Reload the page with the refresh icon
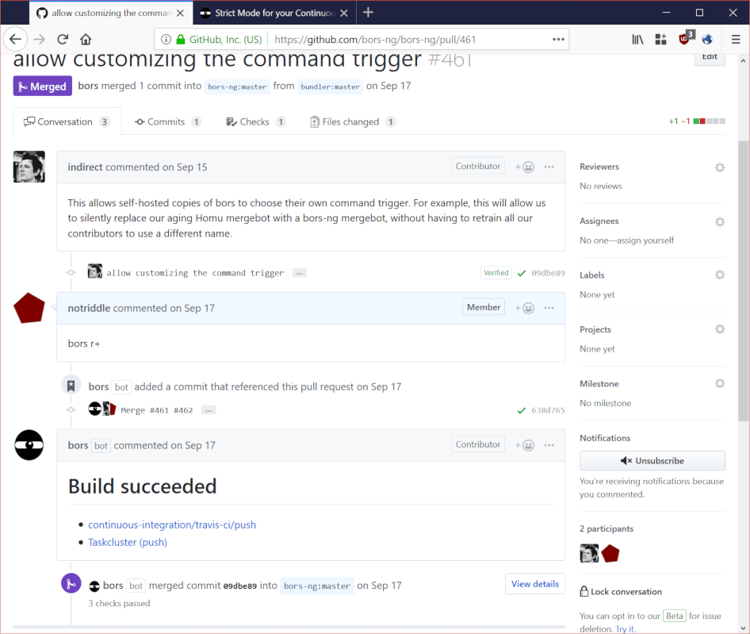 63,38
